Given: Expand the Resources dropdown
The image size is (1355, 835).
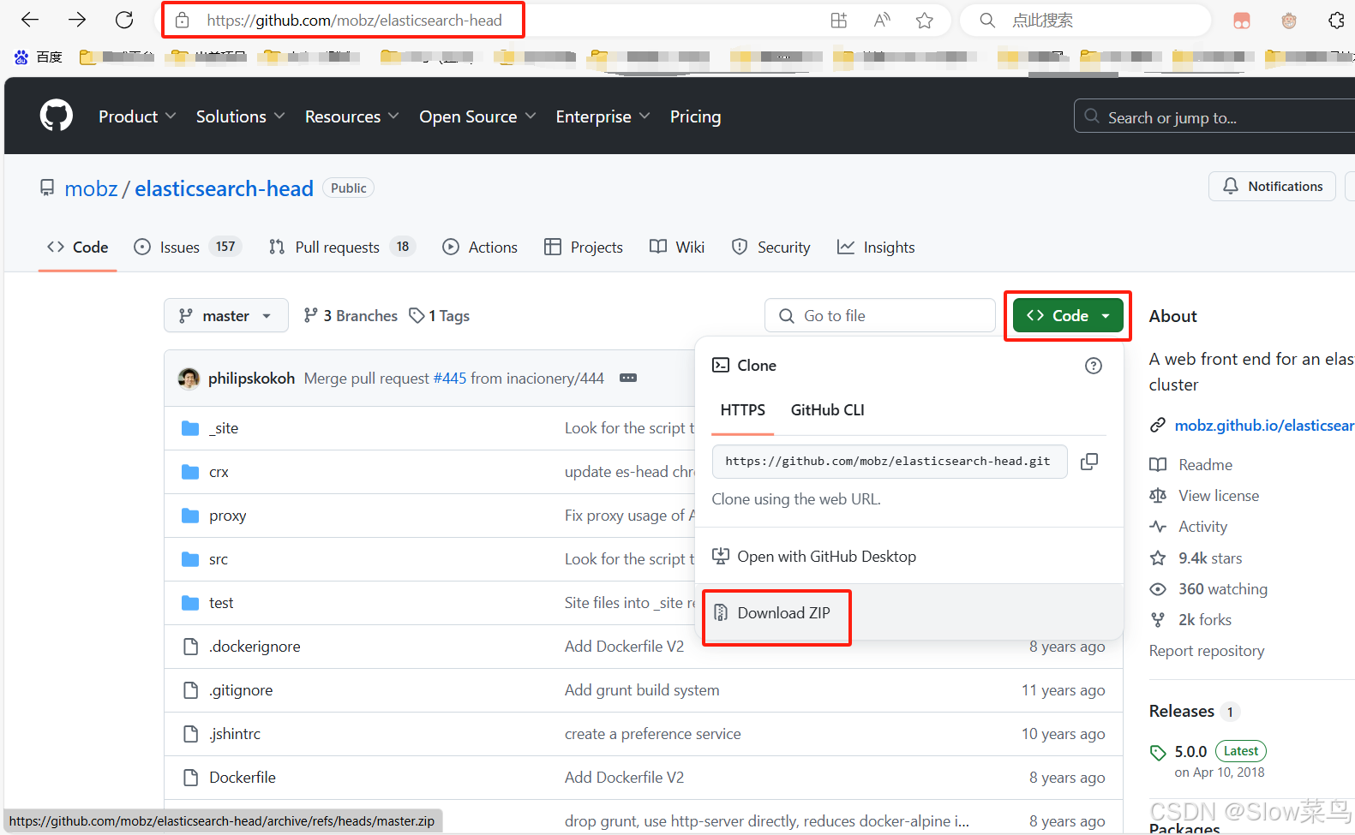Looking at the screenshot, I should click(351, 116).
